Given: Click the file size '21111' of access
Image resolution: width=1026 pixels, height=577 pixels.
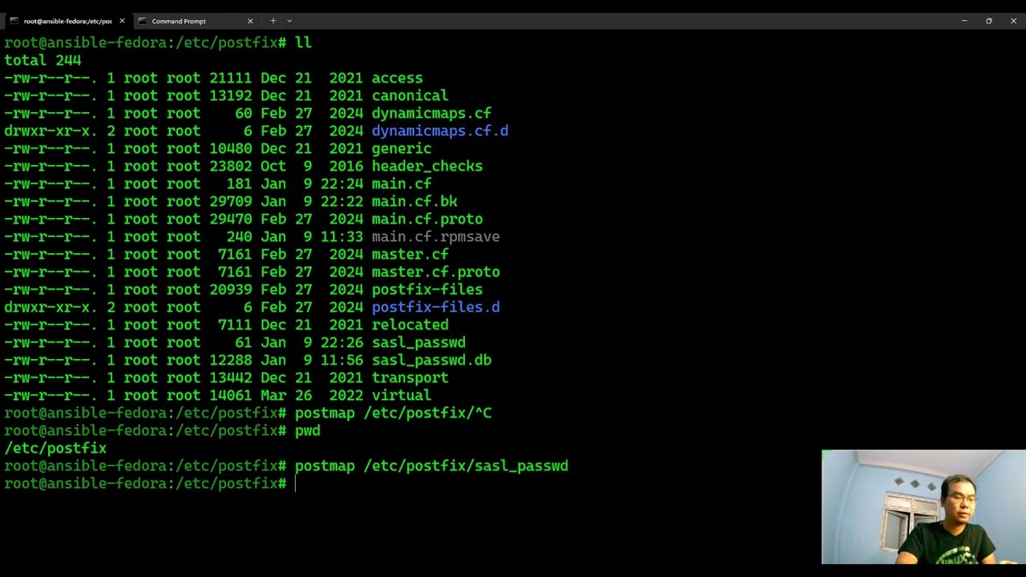Looking at the screenshot, I should 231,78.
